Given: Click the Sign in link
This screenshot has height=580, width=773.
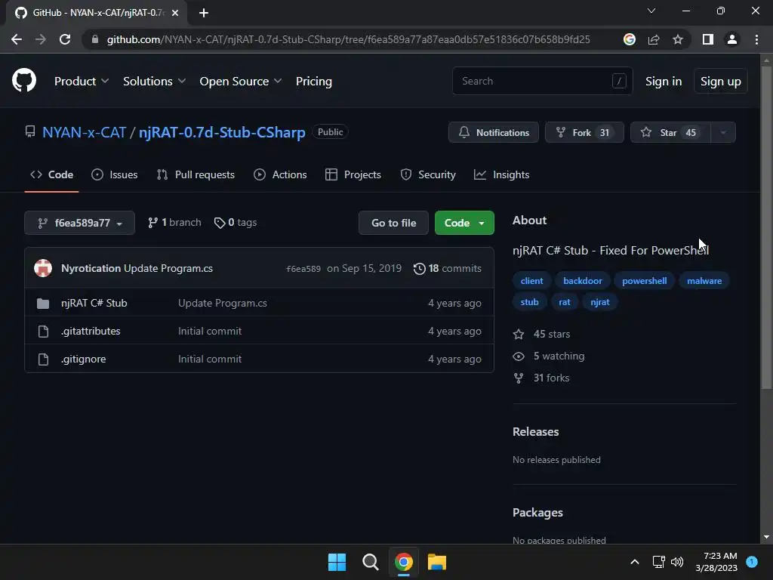Looking at the screenshot, I should [664, 82].
